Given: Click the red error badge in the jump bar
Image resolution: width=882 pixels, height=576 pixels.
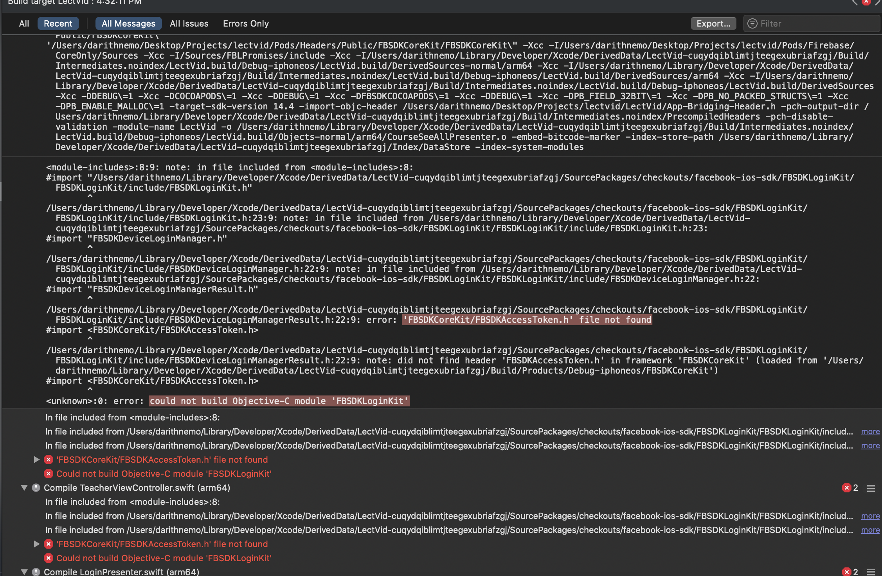Looking at the screenshot, I should [x=866, y=2].
